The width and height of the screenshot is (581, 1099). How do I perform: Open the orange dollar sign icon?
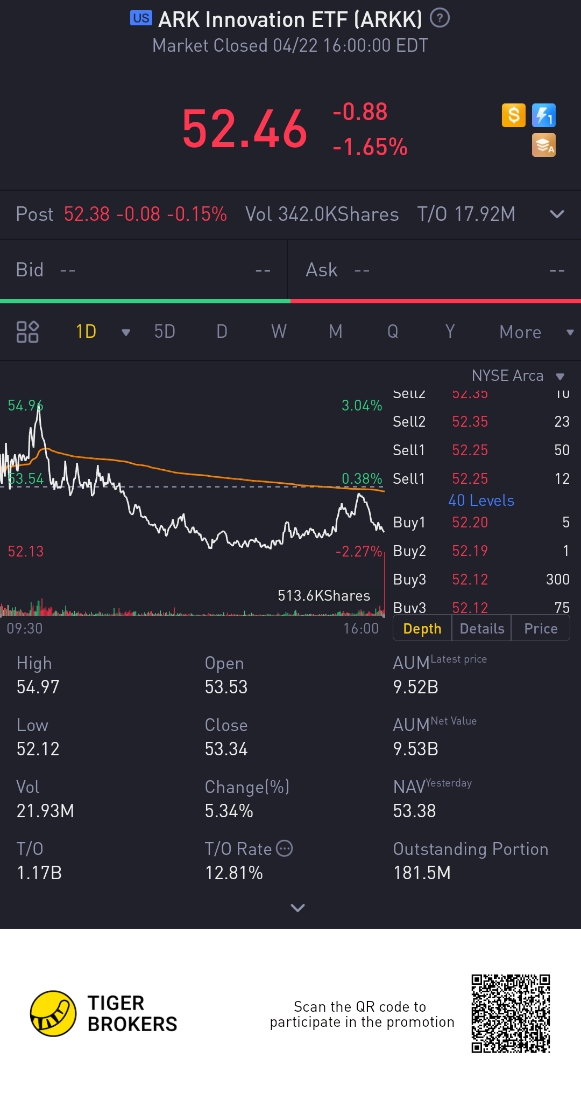pos(514,115)
